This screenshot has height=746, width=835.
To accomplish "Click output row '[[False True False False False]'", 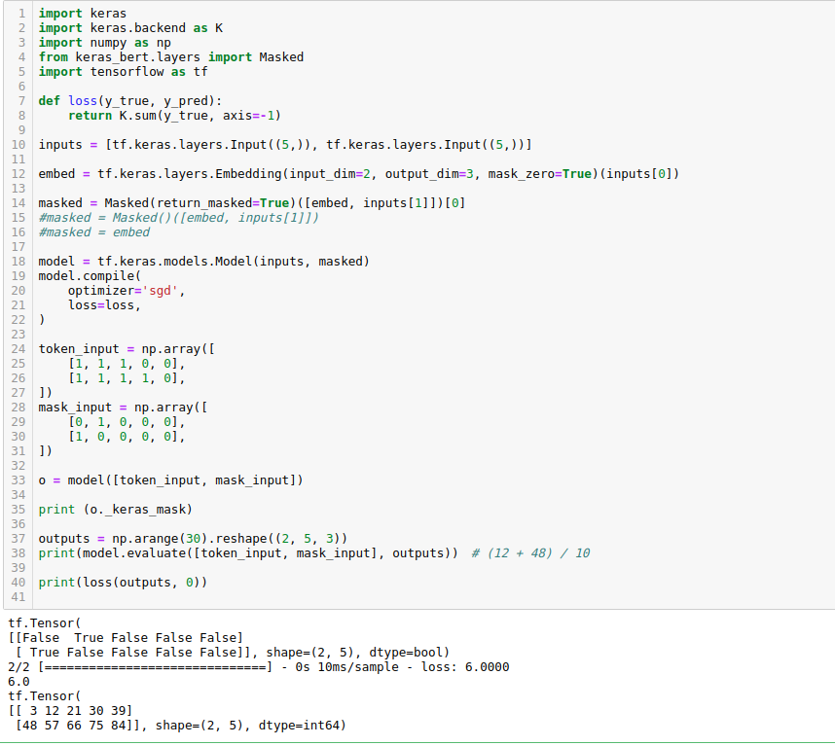I will click(126, 637).
